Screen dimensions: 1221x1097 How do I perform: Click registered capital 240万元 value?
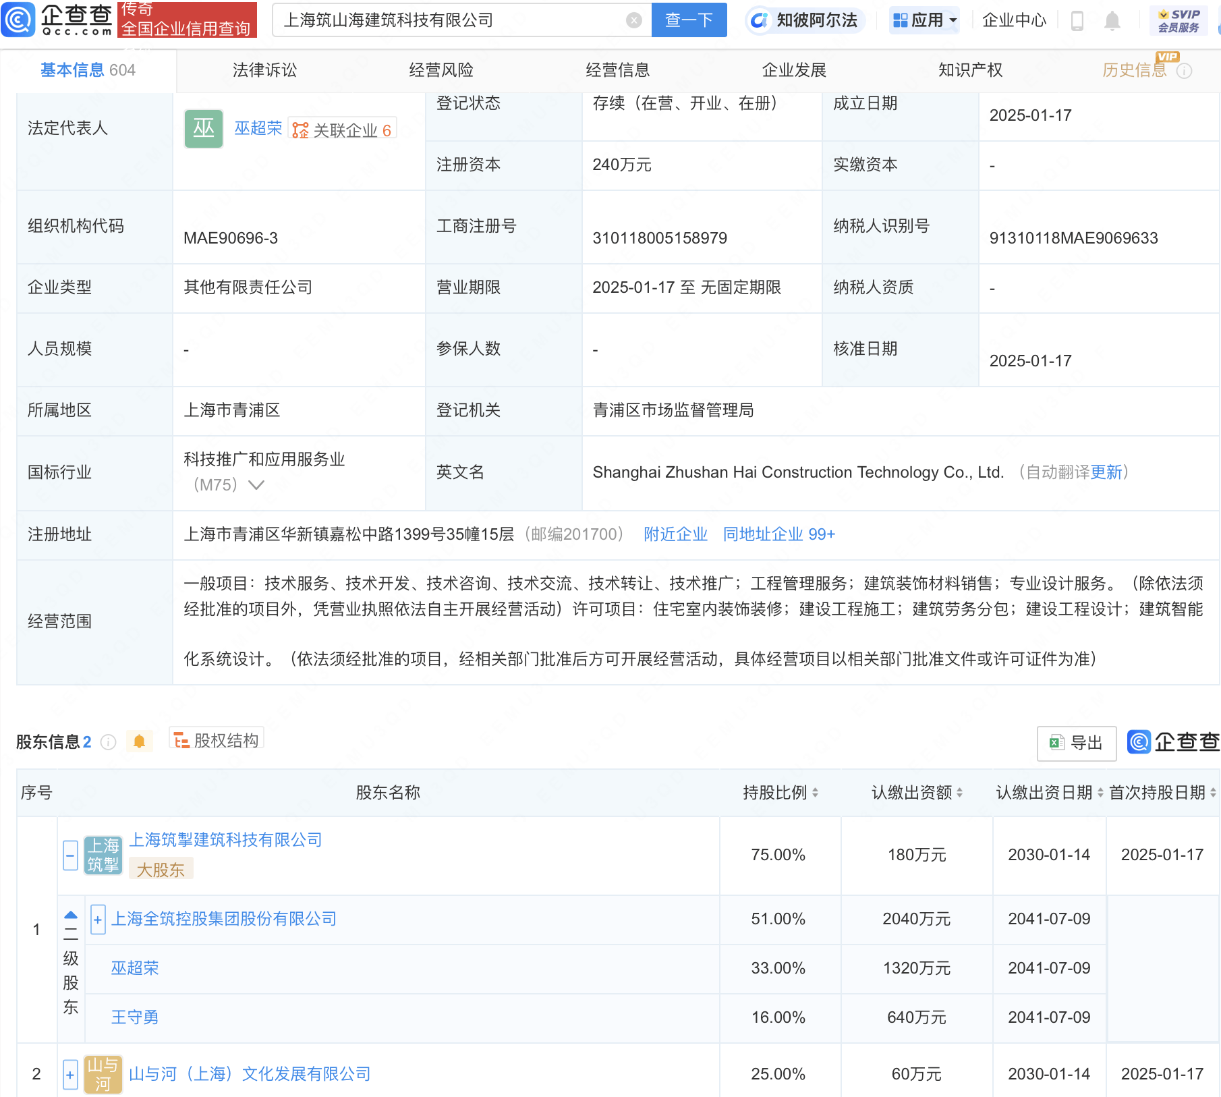point(622,165)
